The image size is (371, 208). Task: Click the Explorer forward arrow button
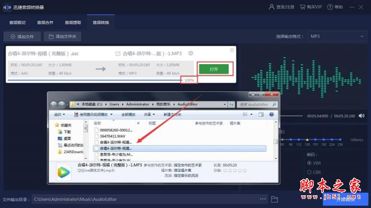61,105
